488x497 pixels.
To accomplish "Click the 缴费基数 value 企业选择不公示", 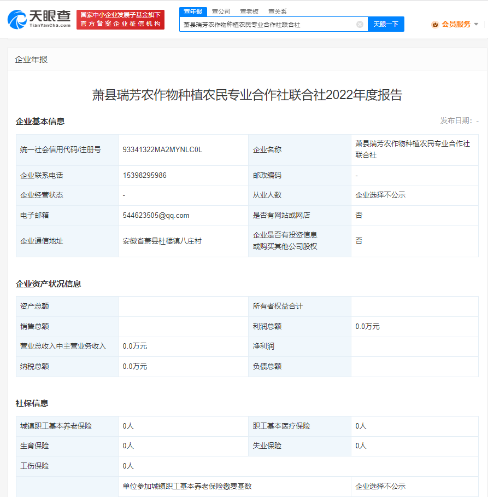I will [x=380, y=486].
